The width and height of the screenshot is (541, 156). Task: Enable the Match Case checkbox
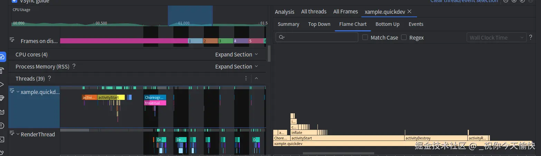click(x=365, y=37)
